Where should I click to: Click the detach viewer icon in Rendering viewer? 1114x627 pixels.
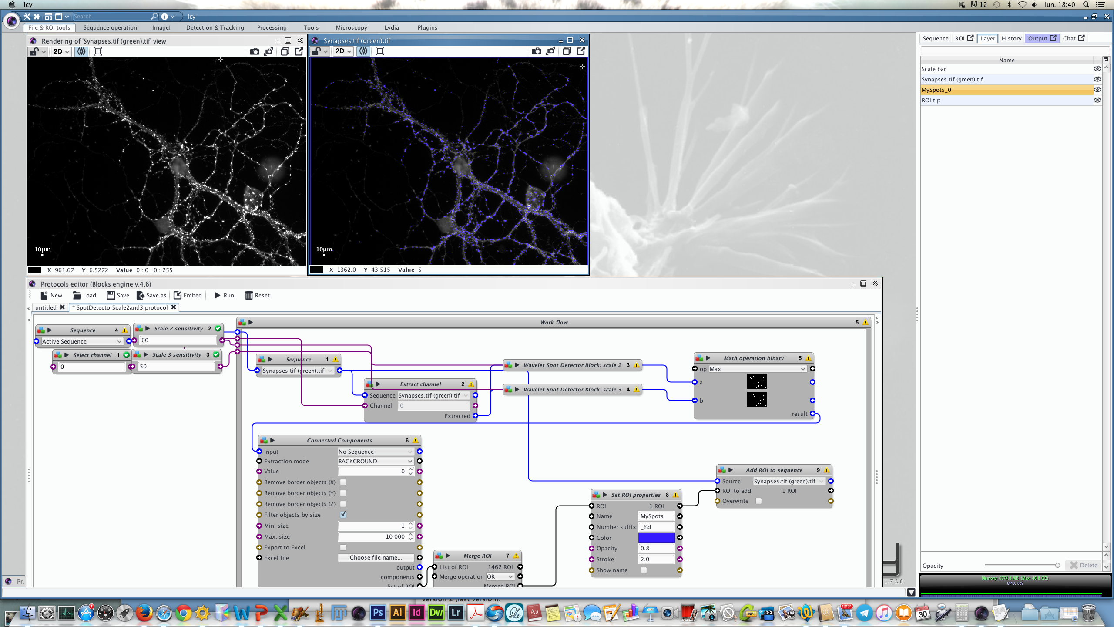tap(299, 51)
